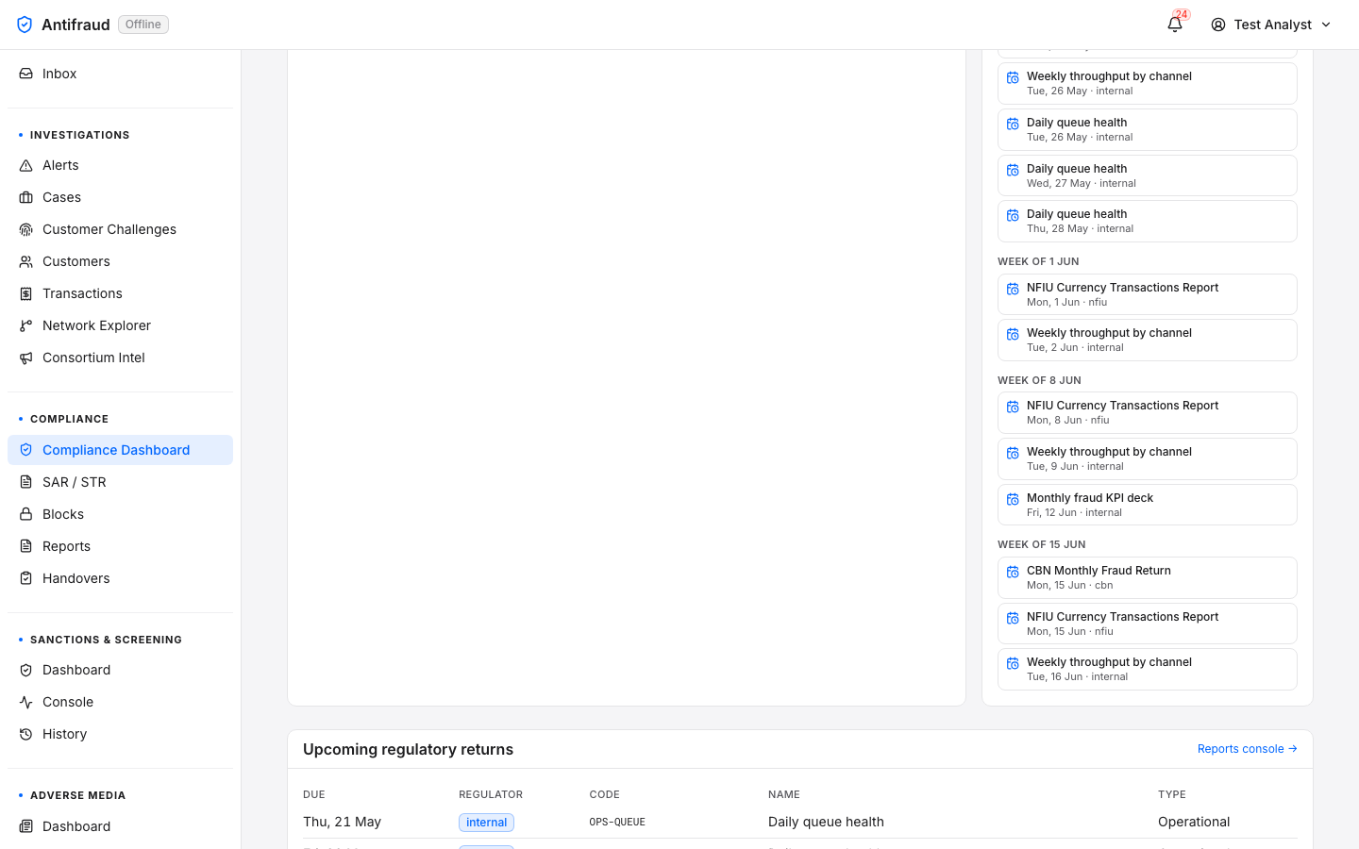Click the Transactions receipt icon
This screenshot has height=849, width=1359.
26,293
